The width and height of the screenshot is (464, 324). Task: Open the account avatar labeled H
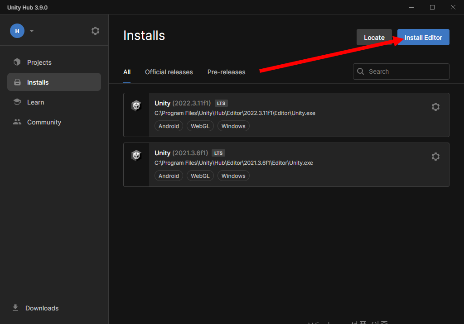[17, 31]
